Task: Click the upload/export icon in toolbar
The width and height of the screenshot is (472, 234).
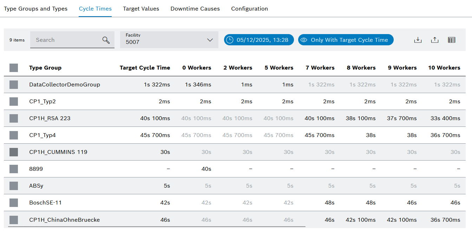Action: (434, 40)
